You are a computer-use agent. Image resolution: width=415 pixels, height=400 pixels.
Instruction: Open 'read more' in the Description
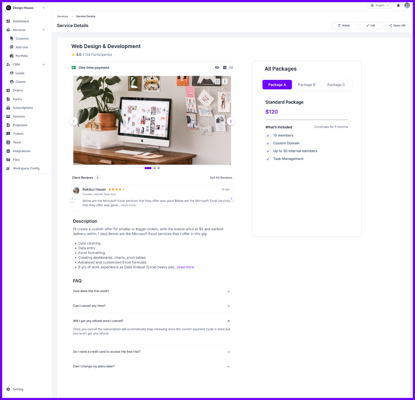(185, 267)
